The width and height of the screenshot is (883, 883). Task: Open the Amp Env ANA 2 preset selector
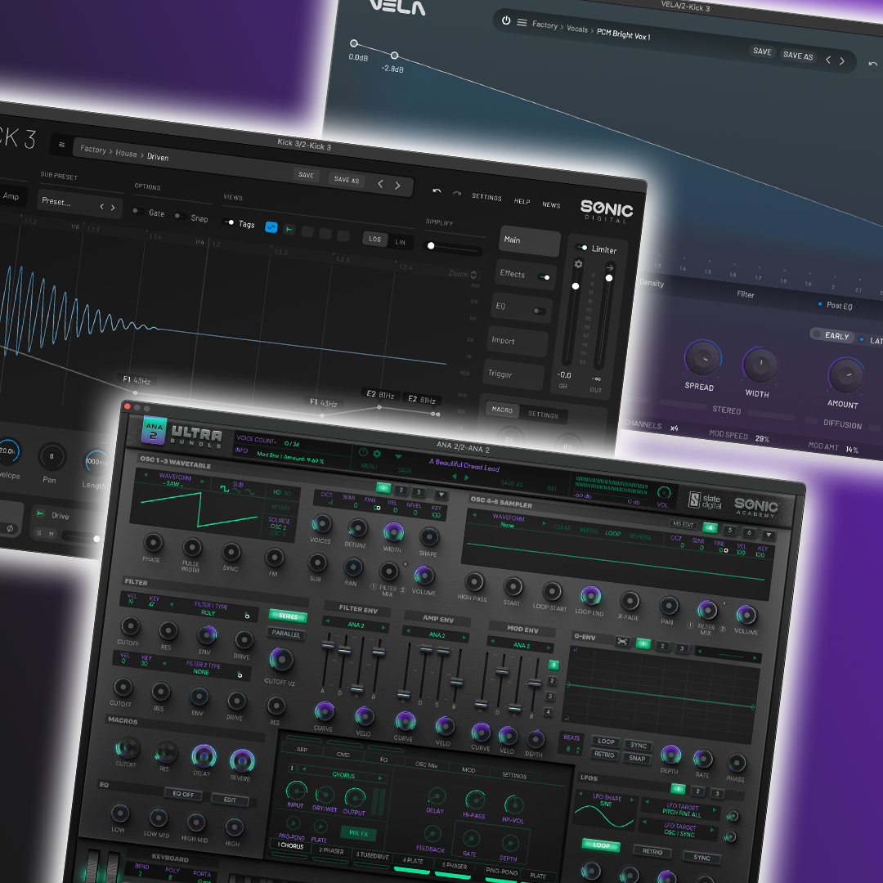(x=436, y=634)
